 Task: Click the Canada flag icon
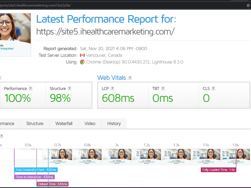(x=82, y=55)
